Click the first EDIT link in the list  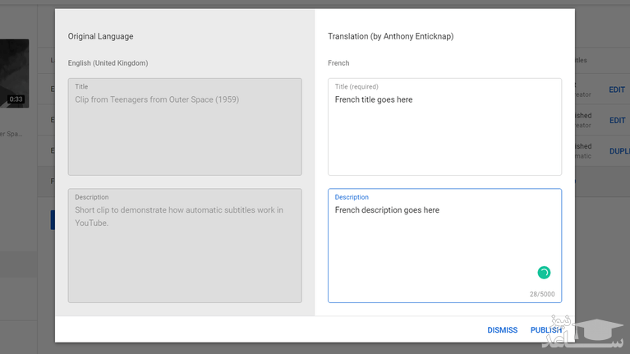(617, 90)
